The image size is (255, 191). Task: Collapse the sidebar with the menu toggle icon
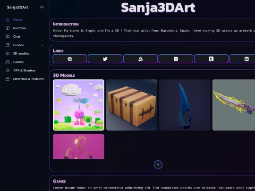(42, 7)
